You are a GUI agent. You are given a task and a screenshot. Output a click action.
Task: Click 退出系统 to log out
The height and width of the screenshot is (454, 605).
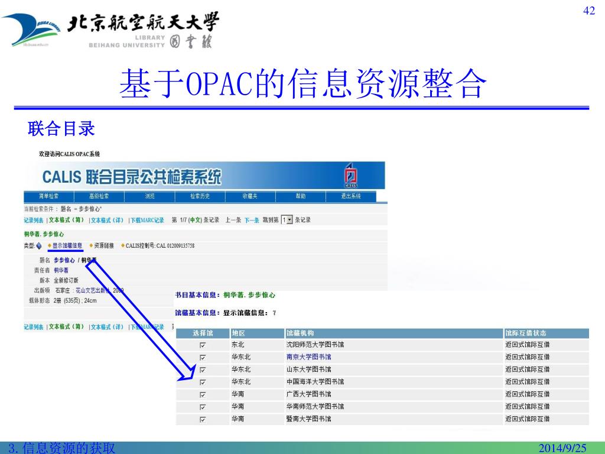click(x=351, y=196)
